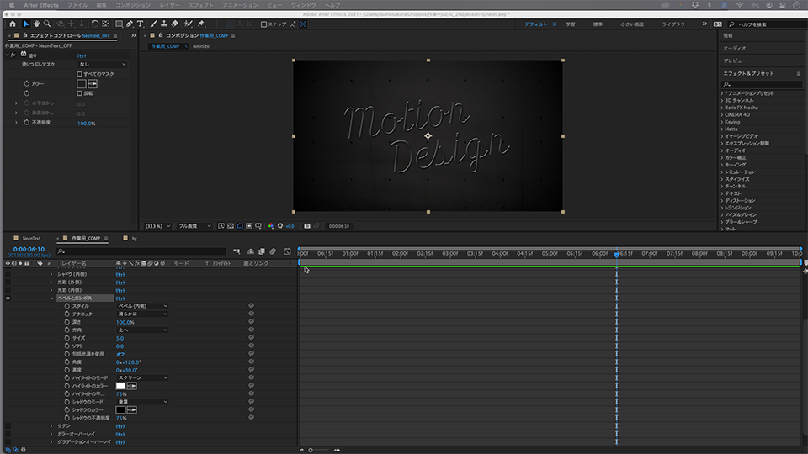Screen dimensions: 808x454
Task: Select the Pen tool
Action: (129, 24)
